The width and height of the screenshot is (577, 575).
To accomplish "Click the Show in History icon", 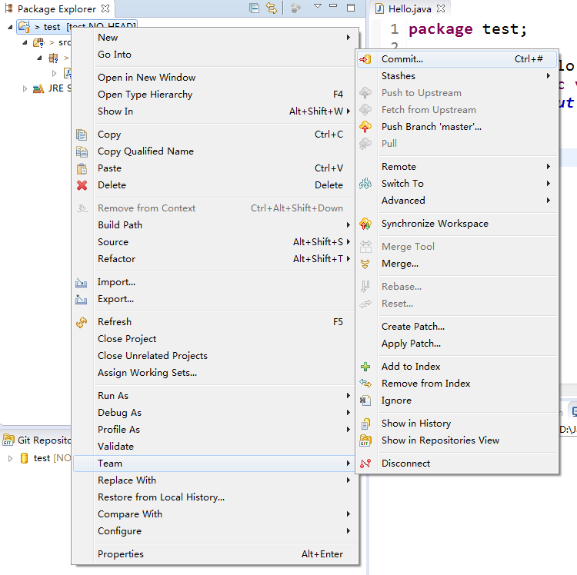I will coord(366,424).
